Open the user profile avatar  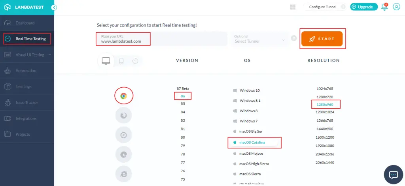396,7
